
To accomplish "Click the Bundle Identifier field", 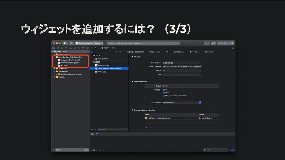I will pyautogui.click(x=182, y=67).
